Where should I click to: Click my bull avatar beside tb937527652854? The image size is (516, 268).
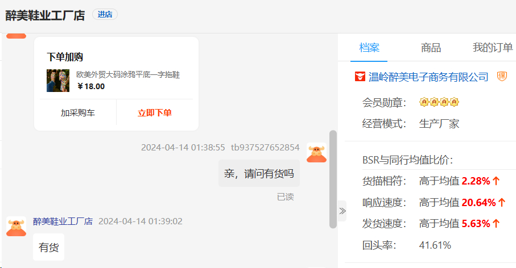point(316,153)
